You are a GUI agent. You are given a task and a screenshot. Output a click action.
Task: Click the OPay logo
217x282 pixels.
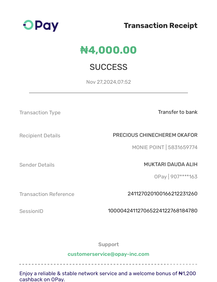point(41,26)
